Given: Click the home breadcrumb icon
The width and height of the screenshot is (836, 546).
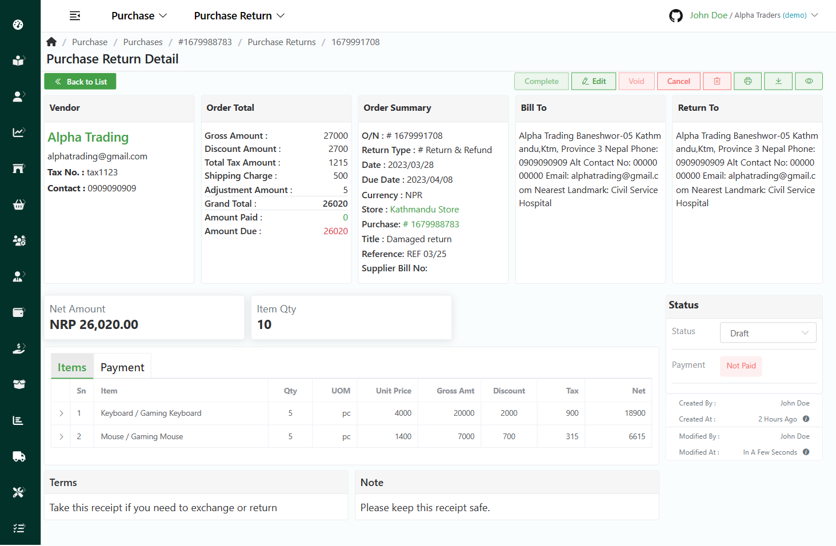Looking at the screenshot, I should click(51, 42).
